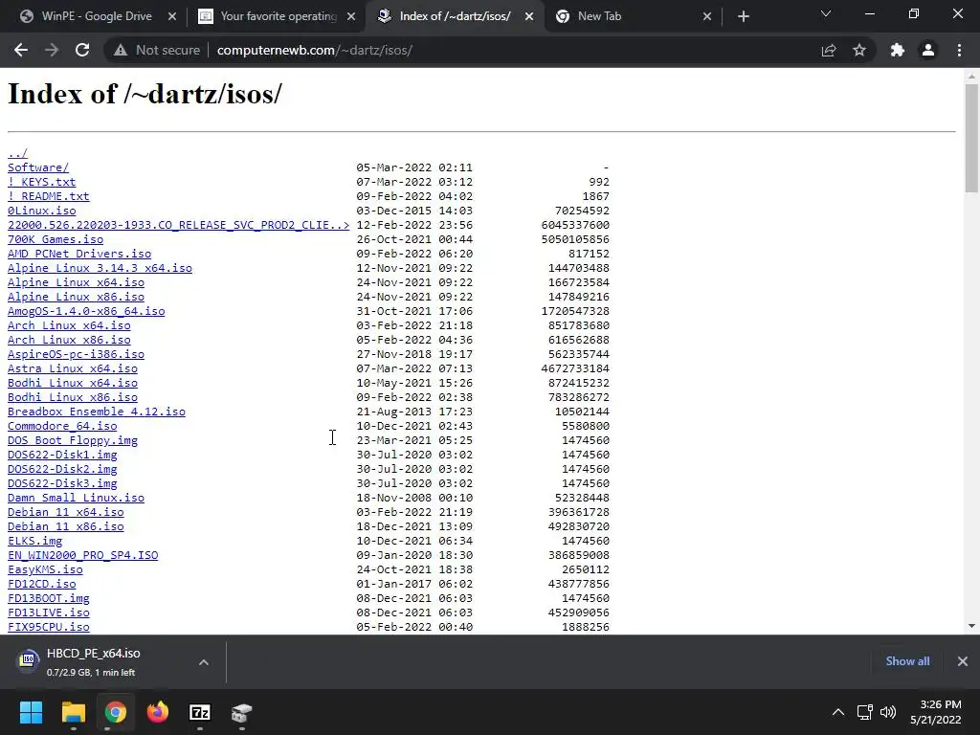Download Arch Linux x64.iso

(x=69, y=325)
